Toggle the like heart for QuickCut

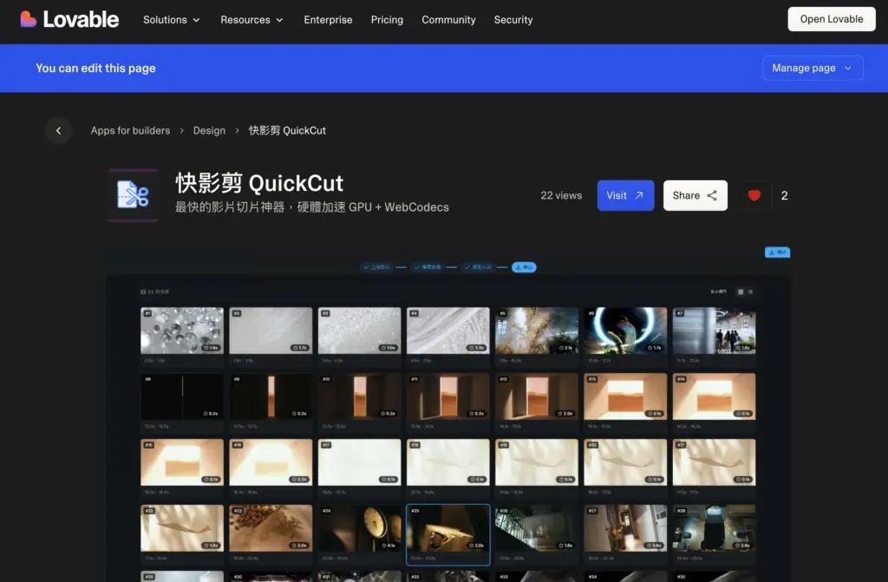point(754,195)
